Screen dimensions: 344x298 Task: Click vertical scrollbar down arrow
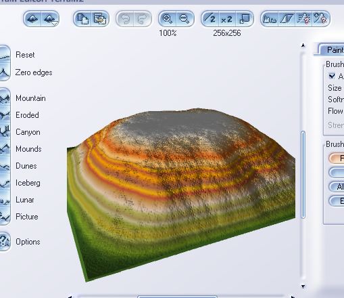point(303,286)
